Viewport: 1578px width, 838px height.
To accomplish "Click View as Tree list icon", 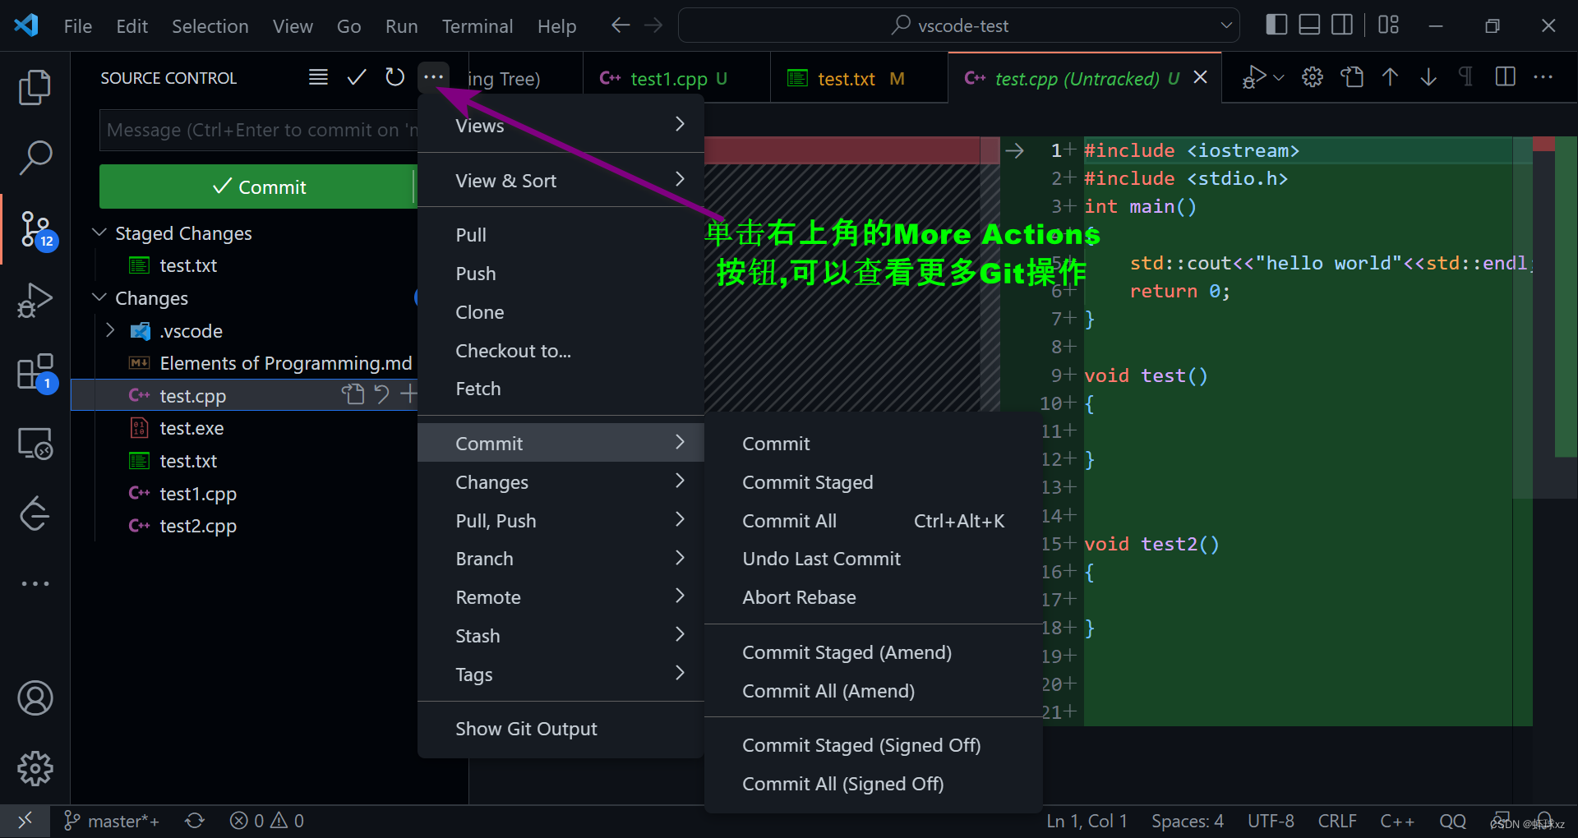I will [318, 77].
